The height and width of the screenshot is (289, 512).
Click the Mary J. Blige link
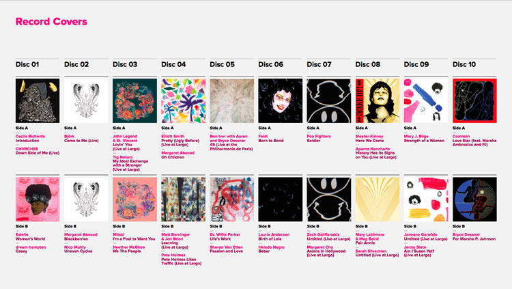[416, 137]
